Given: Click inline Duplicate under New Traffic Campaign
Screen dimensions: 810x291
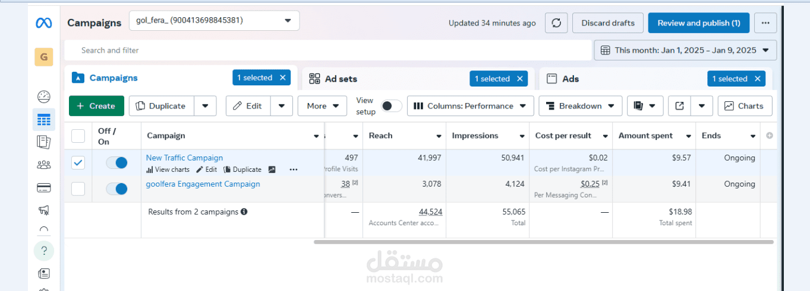Looking at the screenshot, I should [x=242, y=170].
